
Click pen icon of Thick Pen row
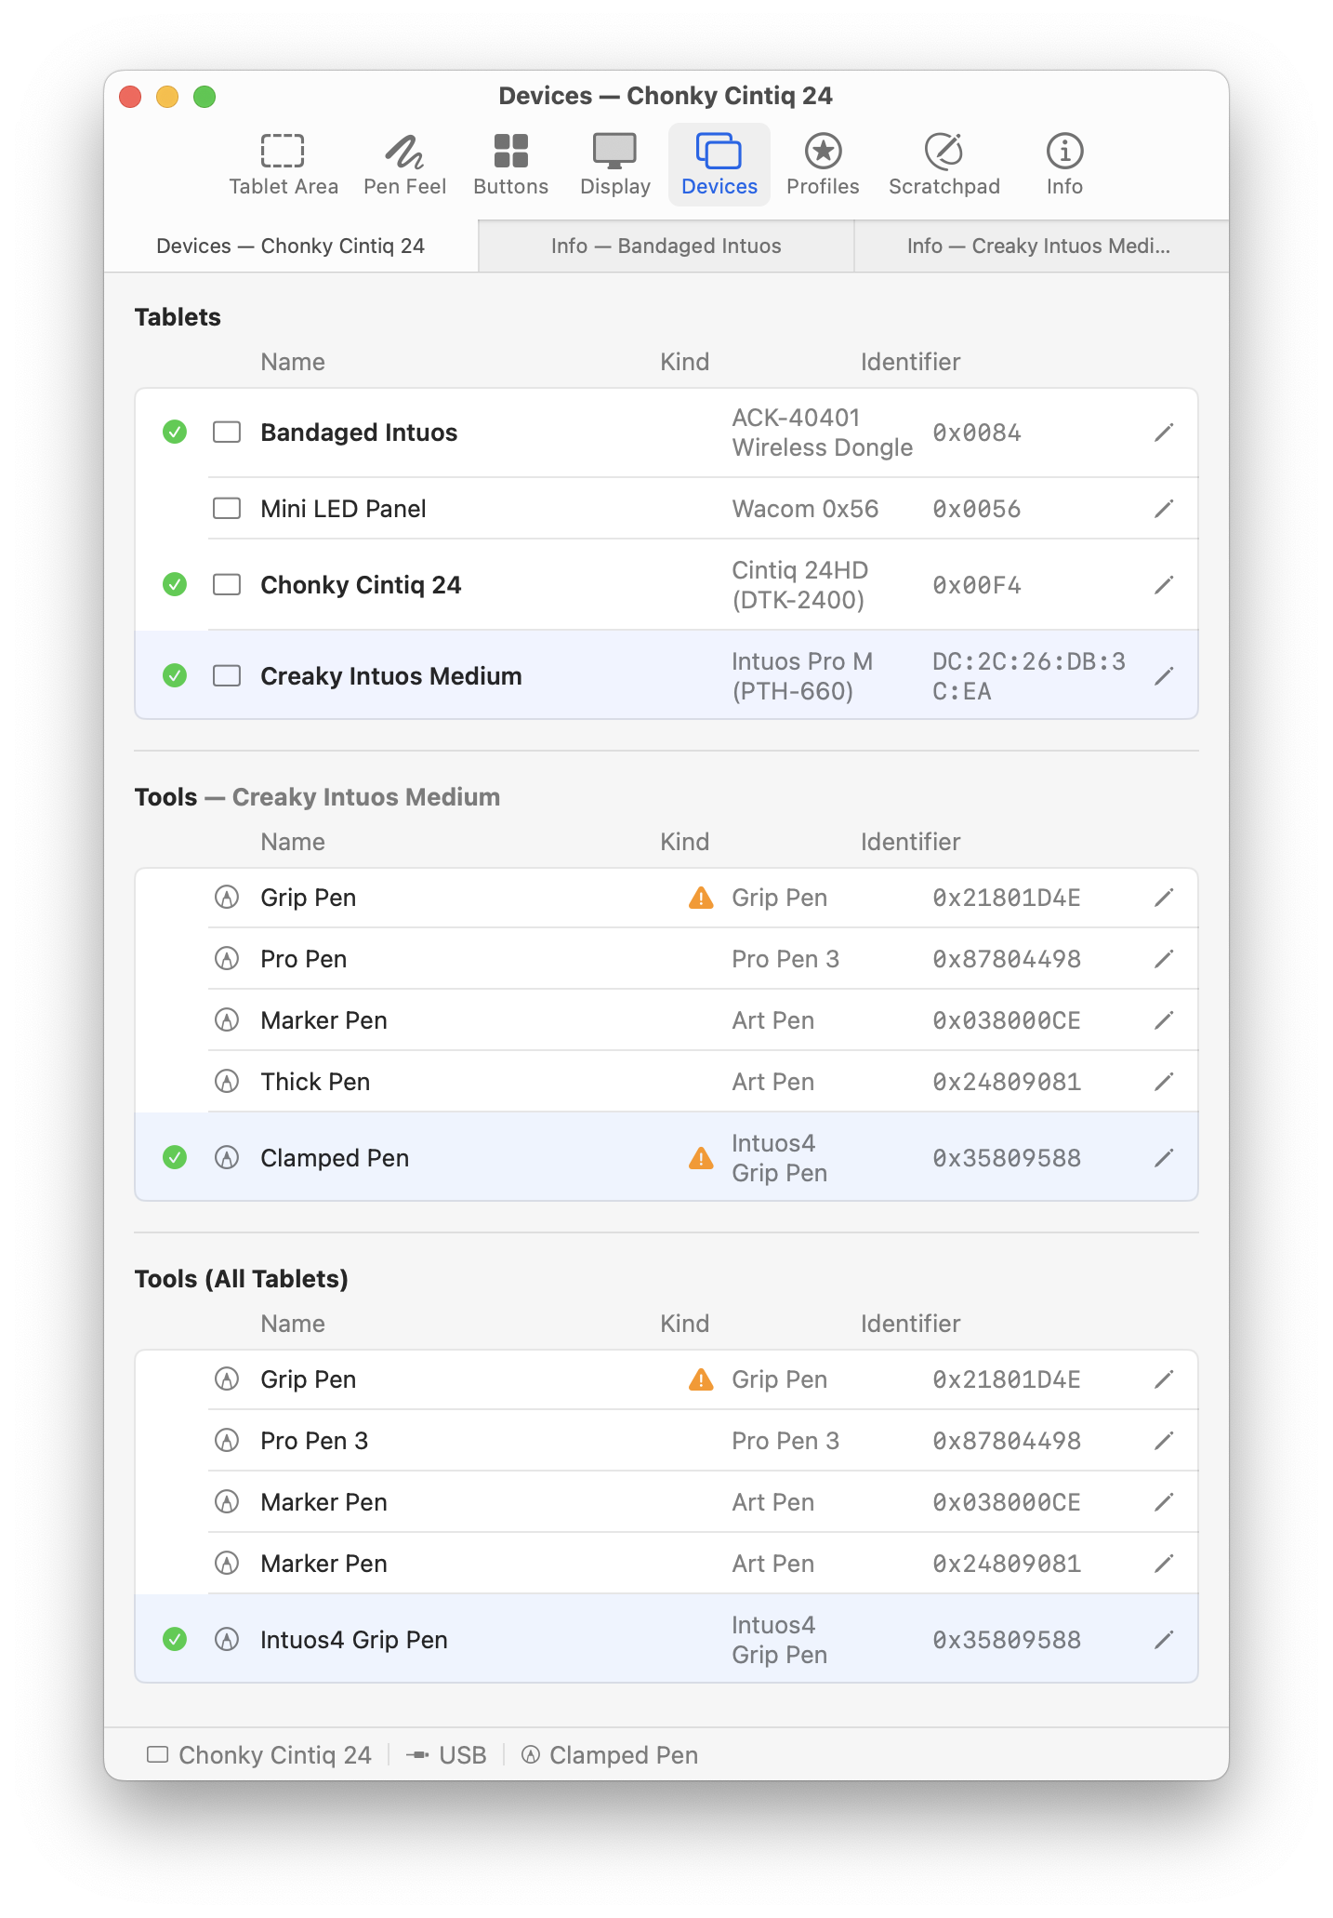(x=227, y=1082)
